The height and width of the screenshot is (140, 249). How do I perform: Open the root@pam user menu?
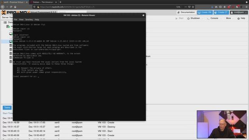[x=239, y=12]
